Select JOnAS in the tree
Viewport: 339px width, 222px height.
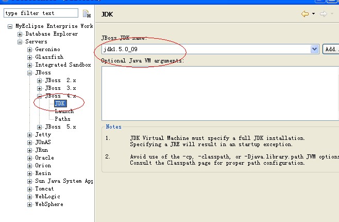click(43, 142)
